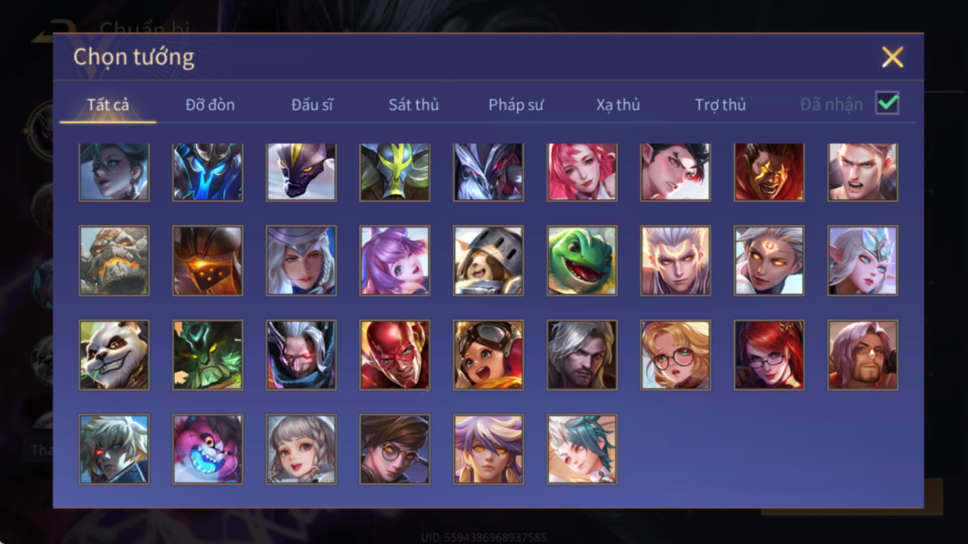Select the purple grinning cat hero
The width and height of the screenshot is (968, 544).
pos(207,450)
